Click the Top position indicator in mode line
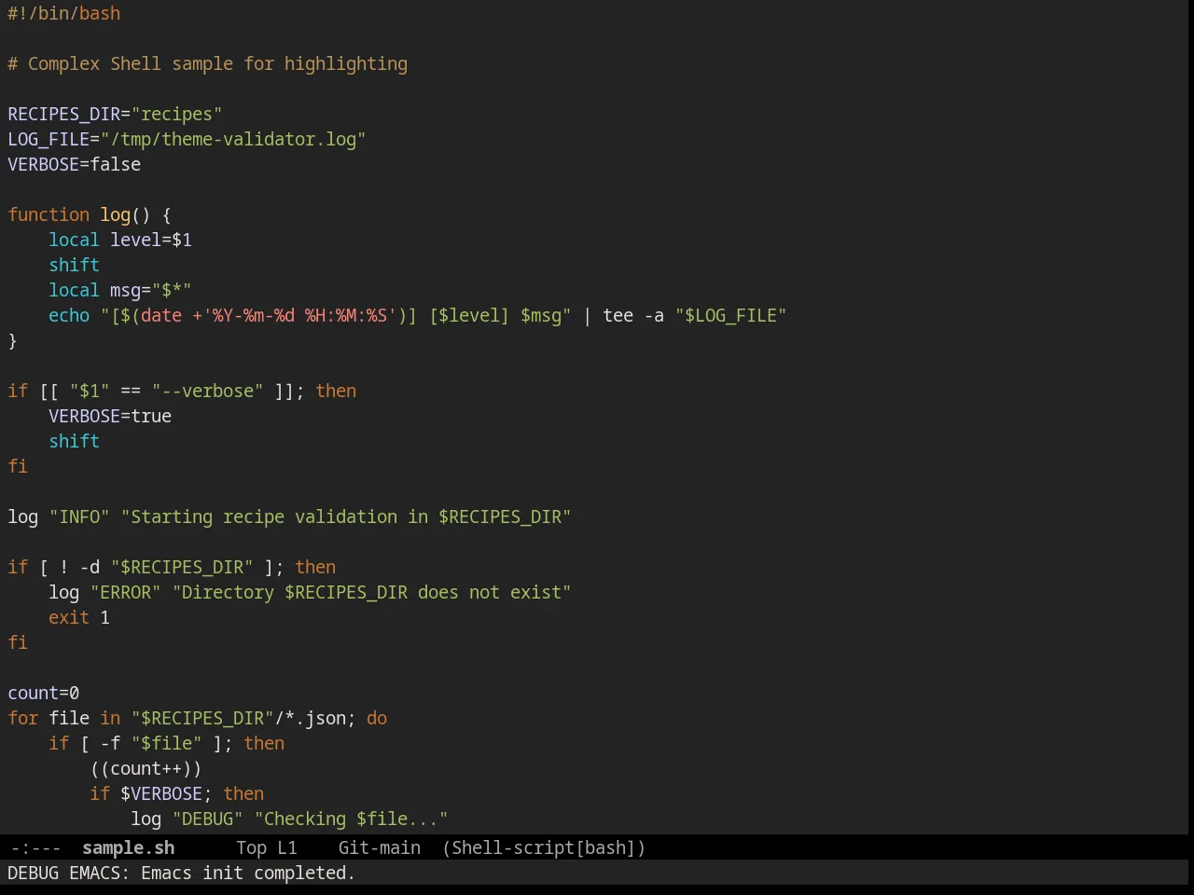The image size is (1194, 895). pos(251,847)
